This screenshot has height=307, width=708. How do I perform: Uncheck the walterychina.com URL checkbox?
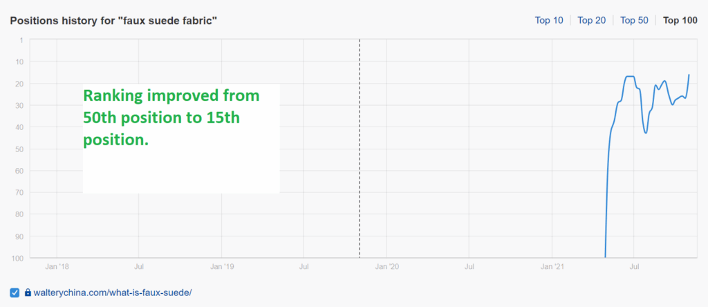click(15, 292)
